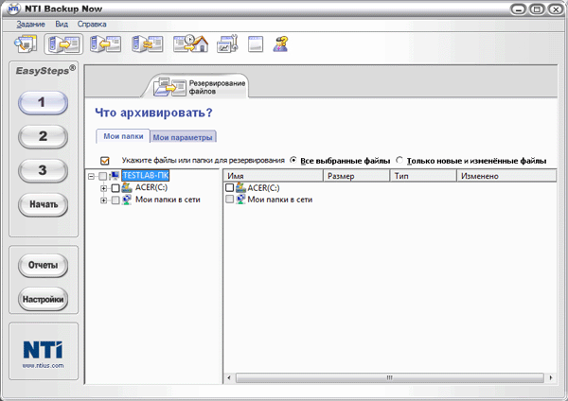Check Мои папки в сети tree checkbox
This screenshot has height=401, width=568.
tap(115, 200)
